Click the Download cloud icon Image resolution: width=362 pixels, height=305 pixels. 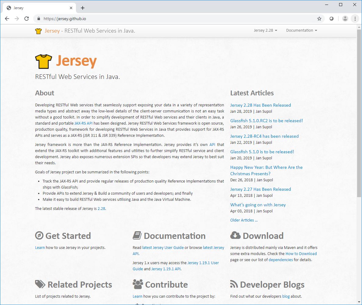(235, 235)
